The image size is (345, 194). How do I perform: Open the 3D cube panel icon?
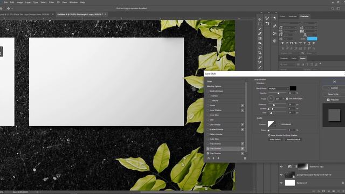[x=274, y=41]
